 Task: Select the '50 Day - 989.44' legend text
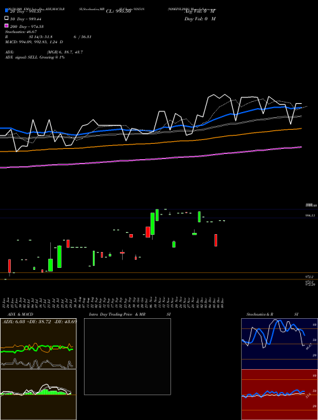click(25, 19)
